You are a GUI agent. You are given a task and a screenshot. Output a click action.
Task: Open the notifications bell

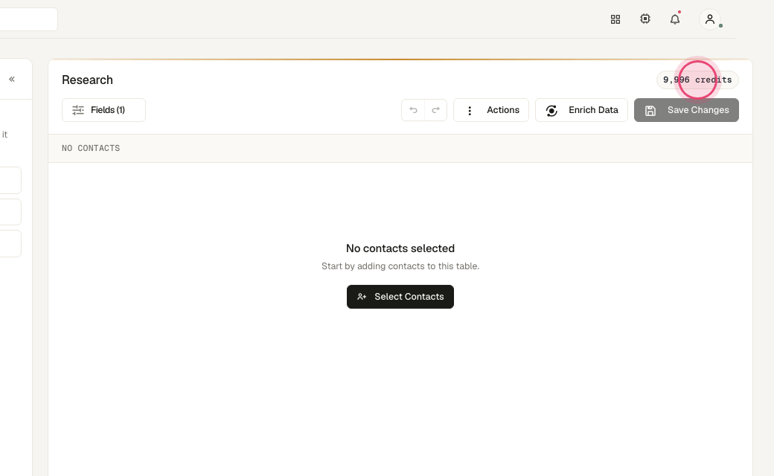pyautogui.click(x=675, y=19)
